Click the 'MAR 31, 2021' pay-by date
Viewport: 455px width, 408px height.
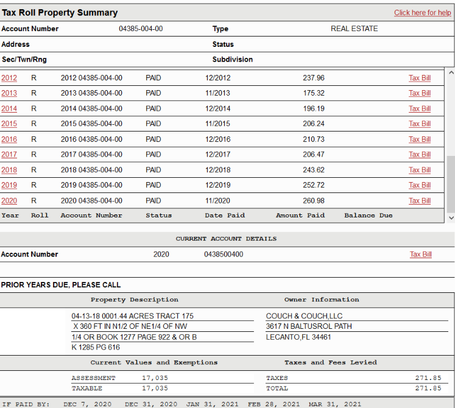click(335, 404)
